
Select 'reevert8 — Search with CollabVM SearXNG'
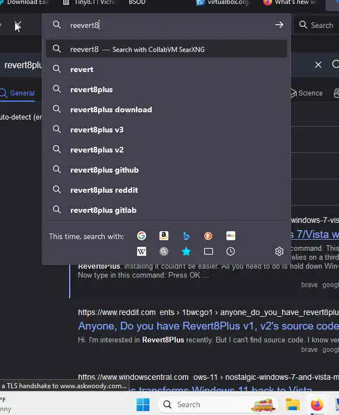(x=167, y=49)
